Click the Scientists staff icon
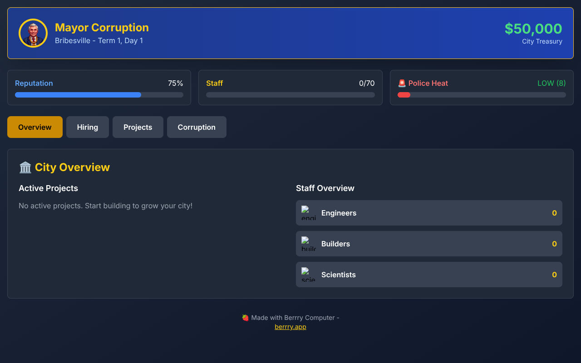The width and height of the screenshot is (581, 363). (x=309, y=275)
